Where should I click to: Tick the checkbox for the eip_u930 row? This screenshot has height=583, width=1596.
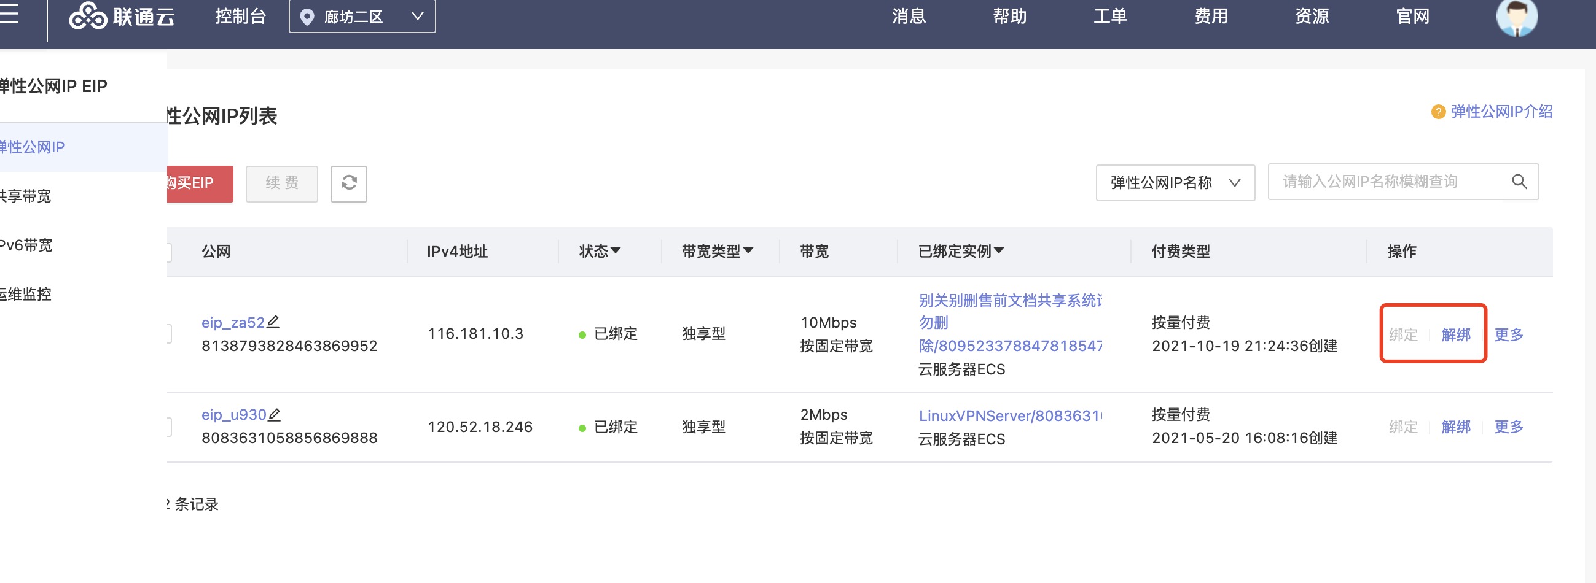click(169, 427)
